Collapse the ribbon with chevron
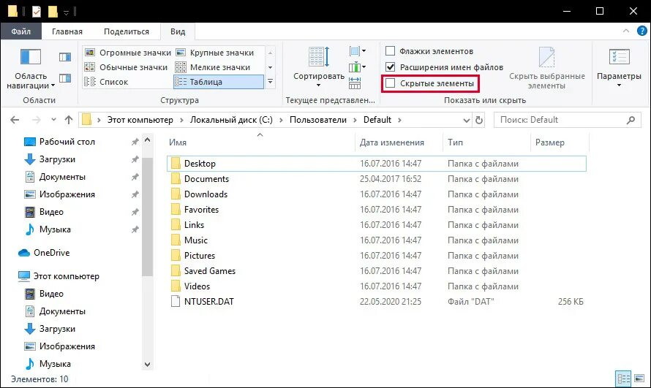 pyautogui.click(x=625, y=31)
